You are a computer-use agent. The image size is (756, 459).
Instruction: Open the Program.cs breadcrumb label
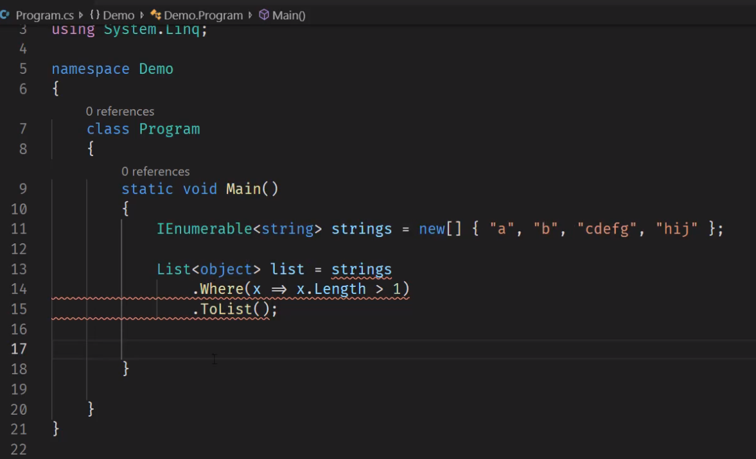point(44,15)
